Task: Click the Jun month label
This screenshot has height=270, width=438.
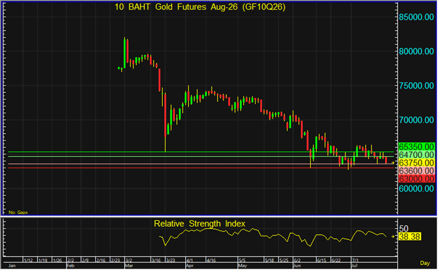Action: [298, 266]
